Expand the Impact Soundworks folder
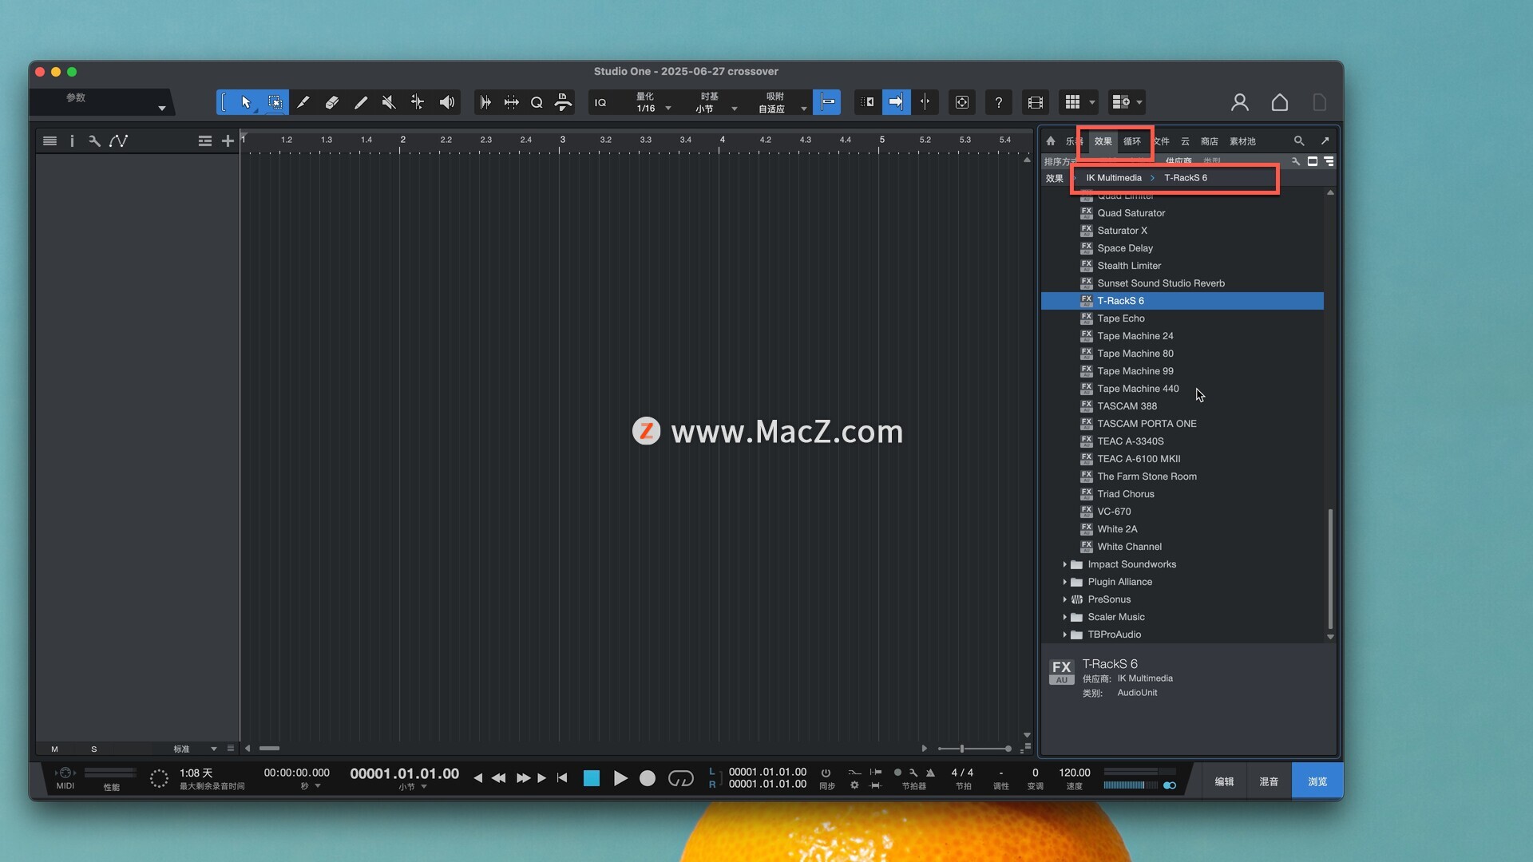Image resolution: width=1533 pixels, height=862 pixels. pos(1065,564)
